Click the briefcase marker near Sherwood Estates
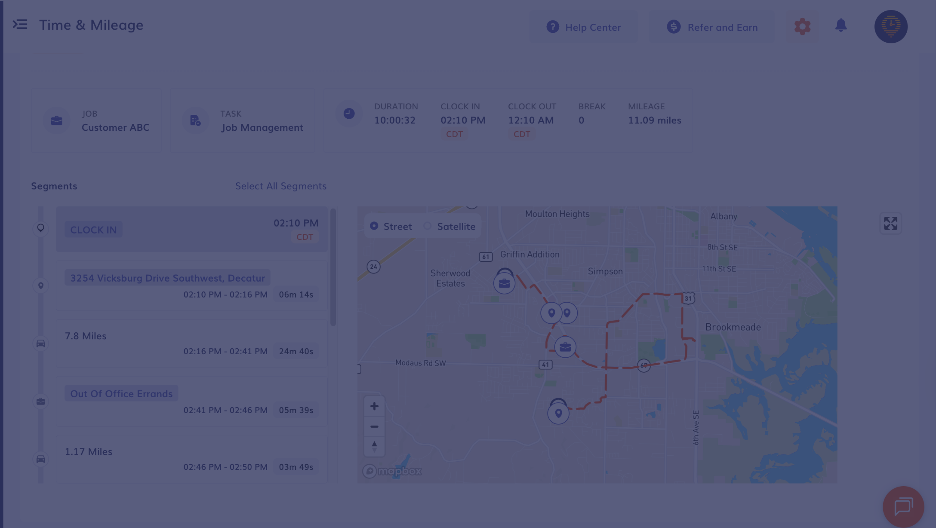The image size is (936, 528). pyautogui.click(x=504, y=283)
